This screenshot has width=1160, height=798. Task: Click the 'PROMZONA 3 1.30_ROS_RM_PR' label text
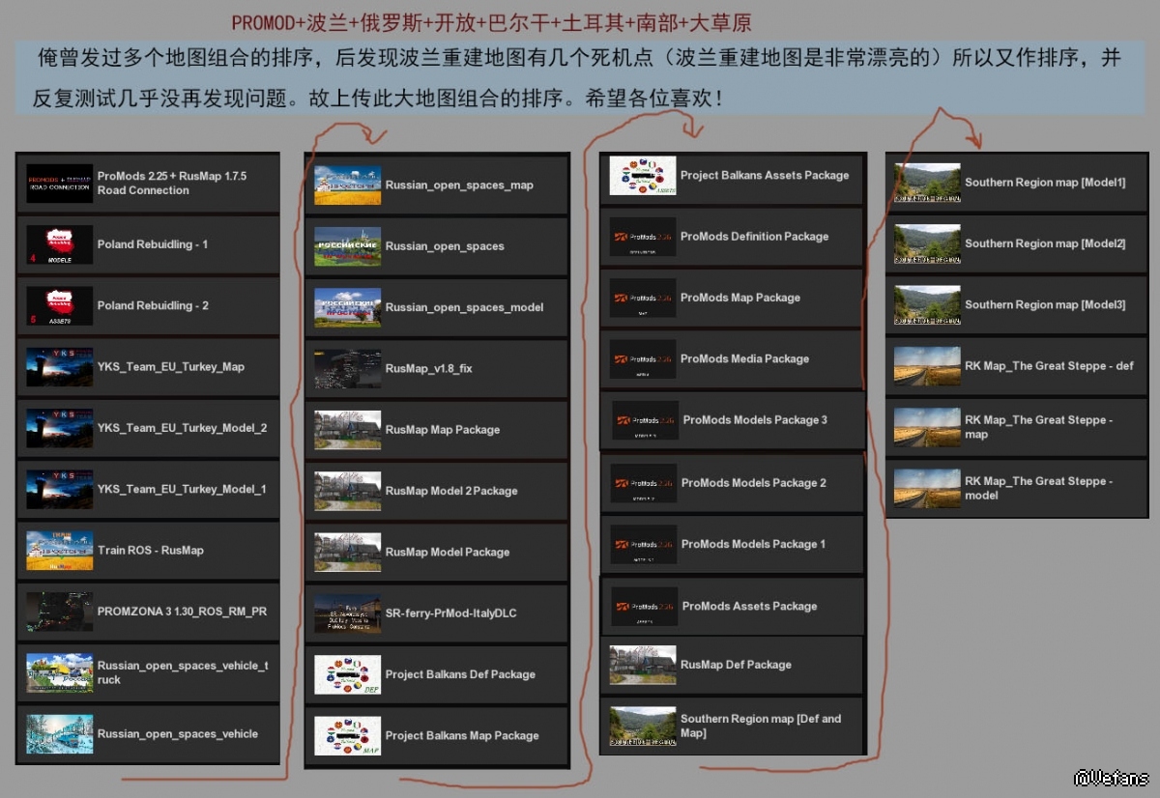(x=183, y=612)
